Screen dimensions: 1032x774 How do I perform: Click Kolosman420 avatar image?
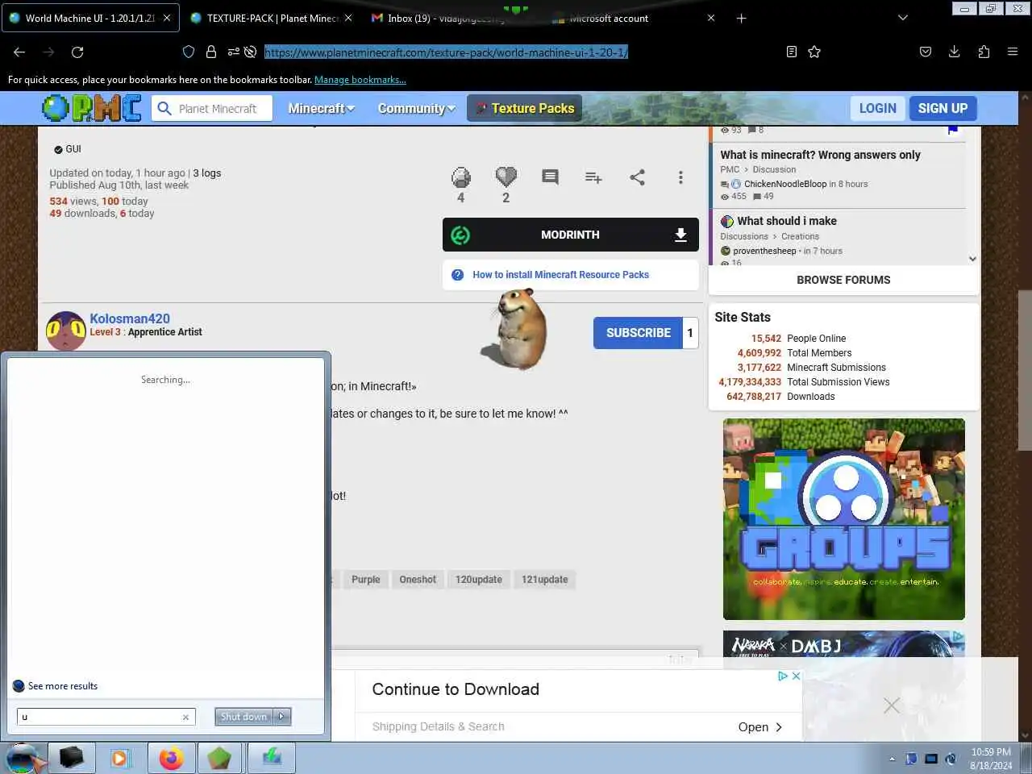66,331
